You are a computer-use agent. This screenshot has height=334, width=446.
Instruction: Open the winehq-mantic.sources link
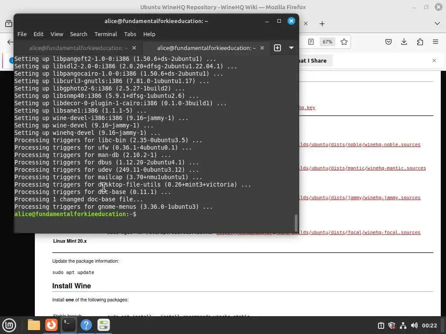362,168
